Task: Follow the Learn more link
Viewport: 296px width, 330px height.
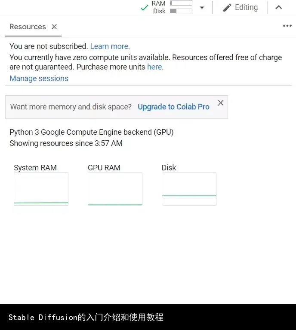Action: [110, 46]
